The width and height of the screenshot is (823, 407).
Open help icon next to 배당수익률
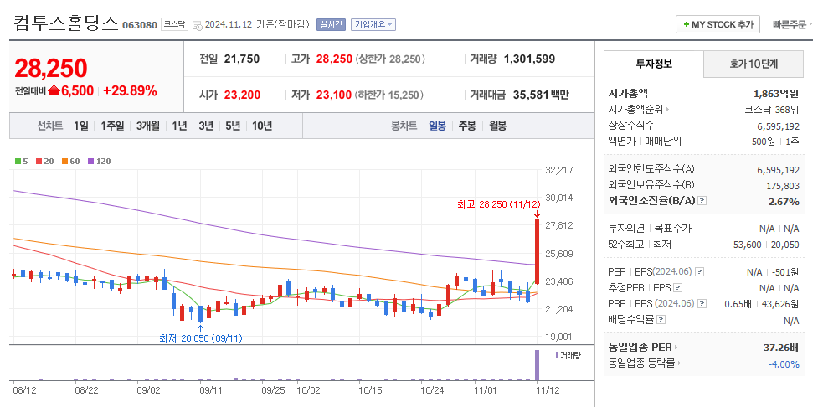[x=661, y=319]
